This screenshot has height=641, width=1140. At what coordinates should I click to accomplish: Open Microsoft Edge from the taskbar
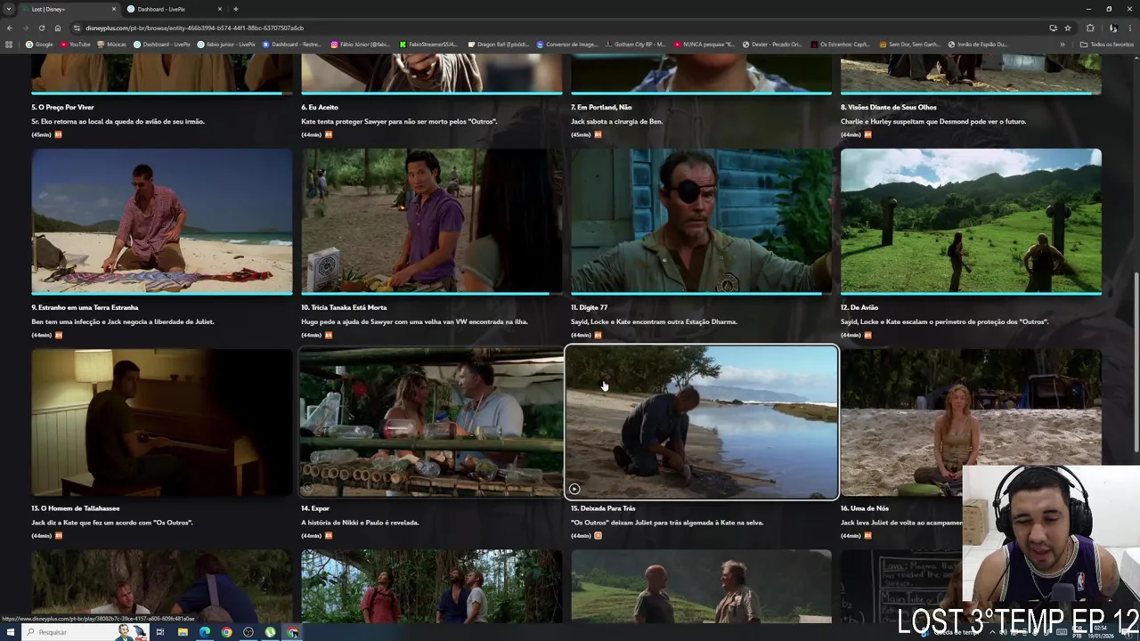(205, 632)
